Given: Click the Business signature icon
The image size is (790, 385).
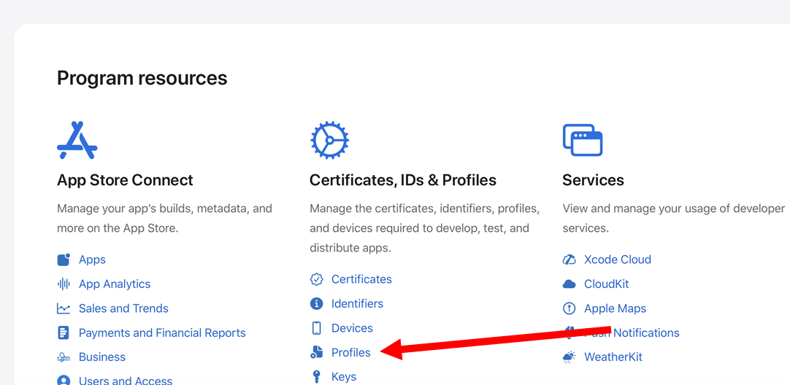Looking at the screenshot, I should pyautogui.click(x=64, y=357).
